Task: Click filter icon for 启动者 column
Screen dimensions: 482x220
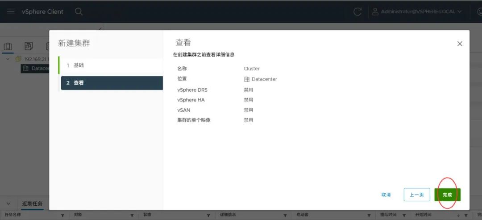Action: coord(369,216)
